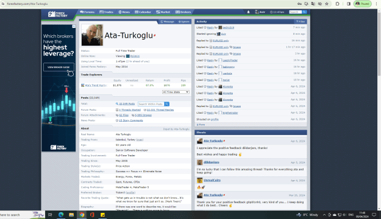Open weather widget showing Windy
Image resolution: width=381 pixels, height=219 pixels.
(x=308, y=215)
